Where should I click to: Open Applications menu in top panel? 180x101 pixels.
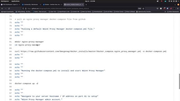pos(15,1)
